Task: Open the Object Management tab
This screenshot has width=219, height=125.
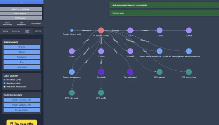Action: tap(7, 23)
